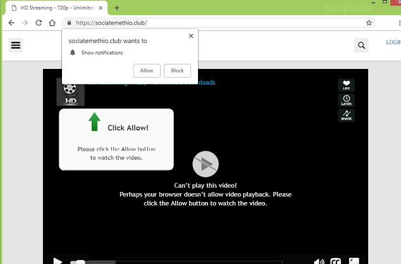
Task: Open a new browser tab
Action: point(117,8)
